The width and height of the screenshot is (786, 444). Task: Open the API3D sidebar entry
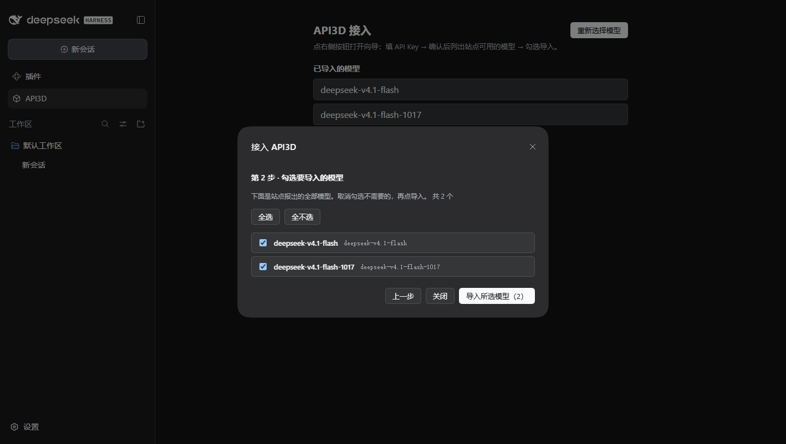tap(78, 99)
